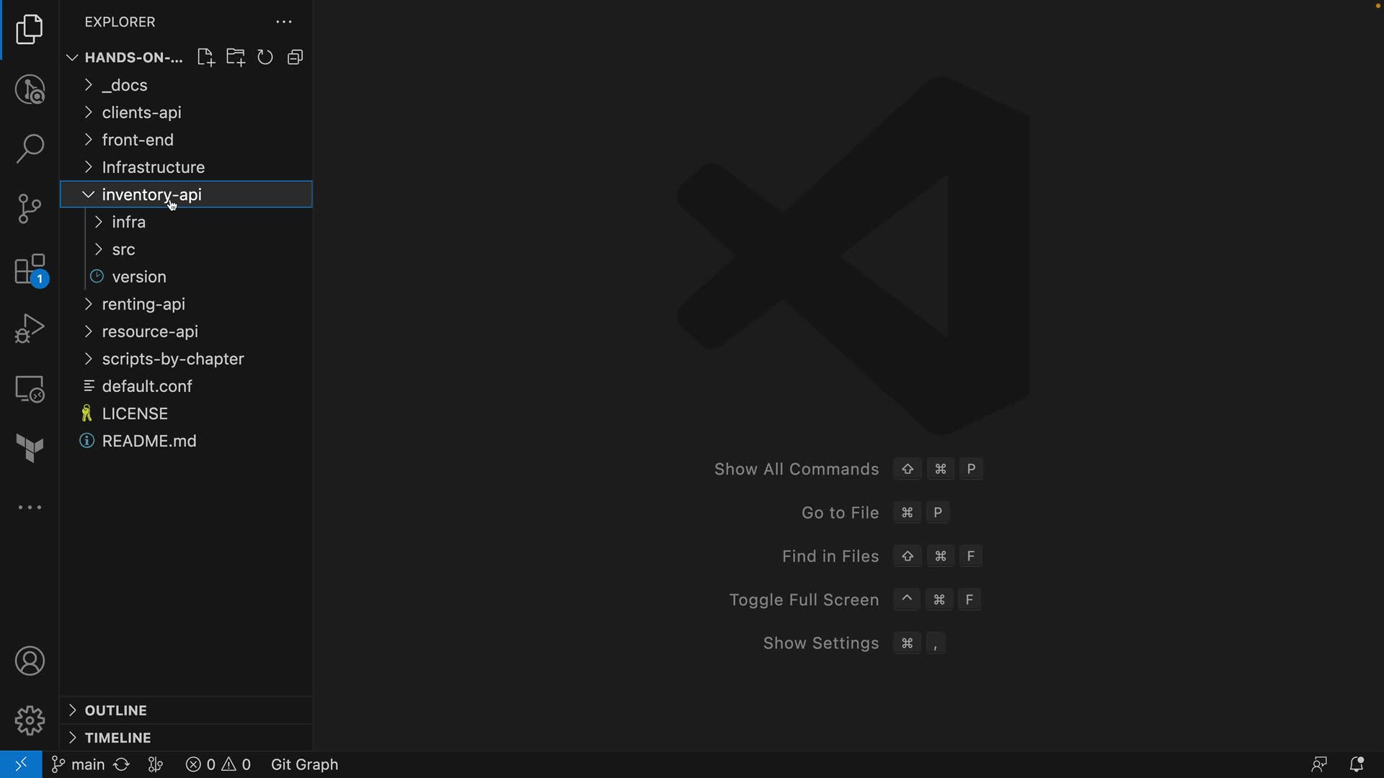1384x778 pixels.
Task: Open the Run and Debug view
Action: [30, 328]
